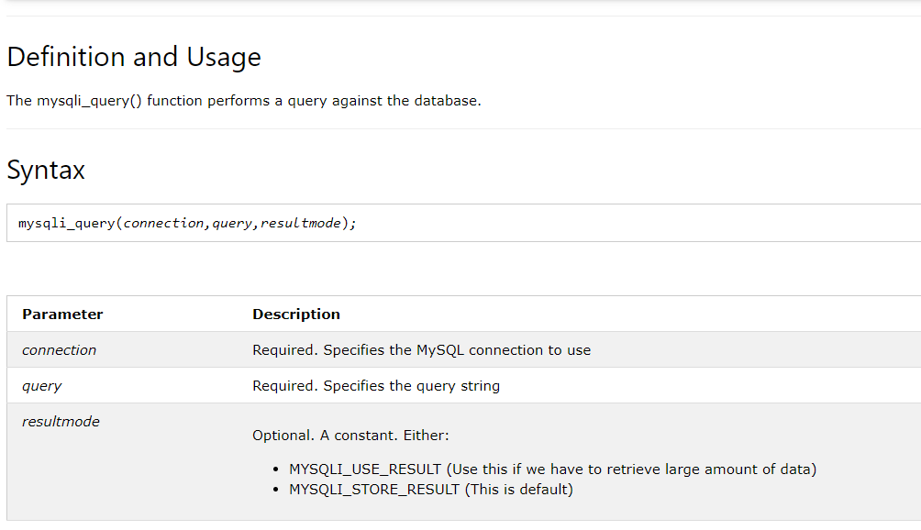This screenshot has width=921, height=530.
Task: Click the resultmode argument in syntax code
Action: click(x=300, y=224)
